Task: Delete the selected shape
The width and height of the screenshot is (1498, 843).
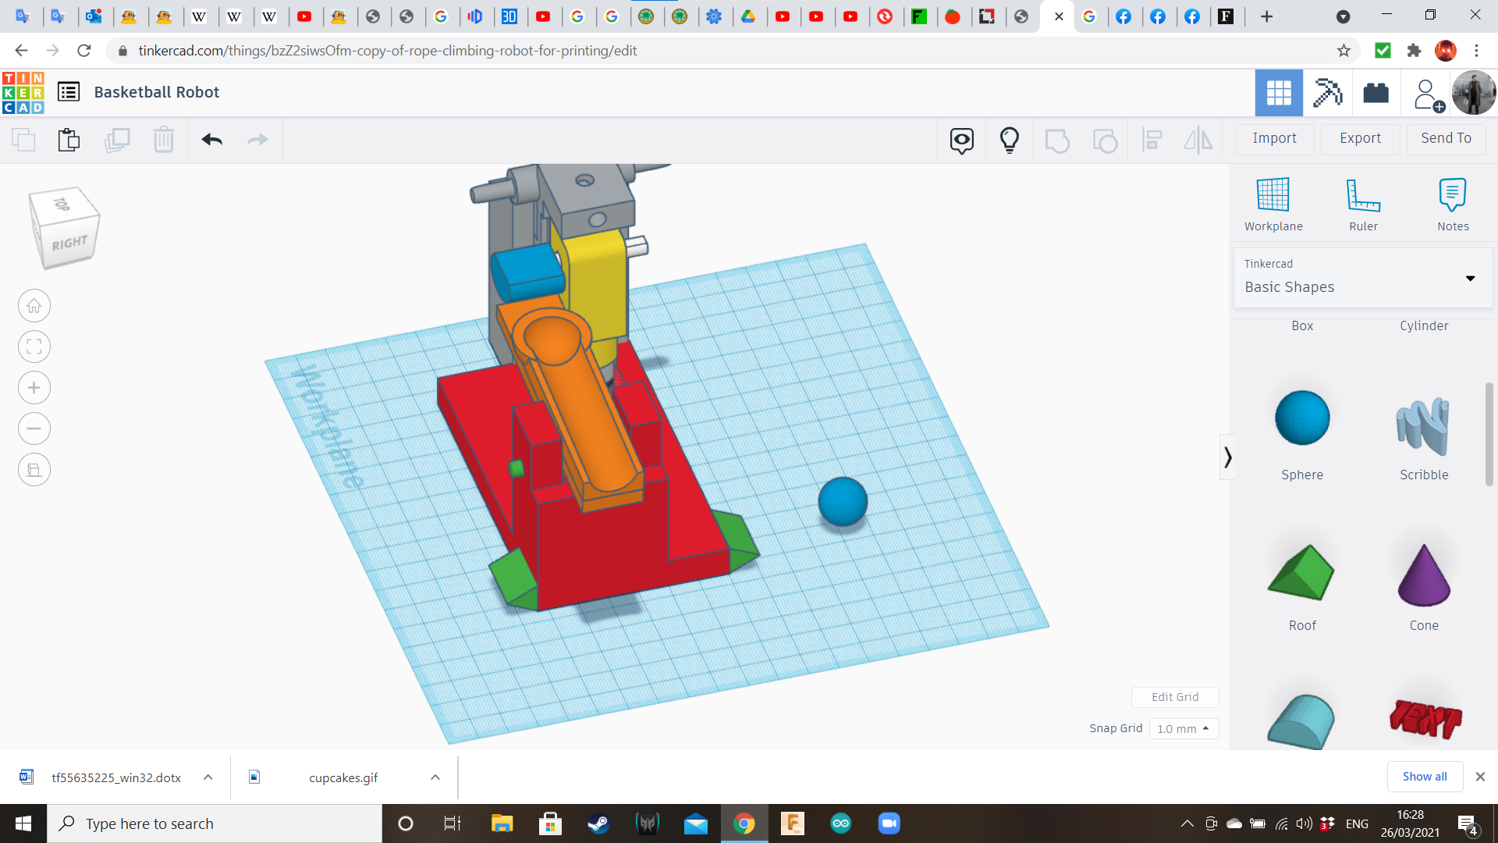Action: tap(164, 140)
